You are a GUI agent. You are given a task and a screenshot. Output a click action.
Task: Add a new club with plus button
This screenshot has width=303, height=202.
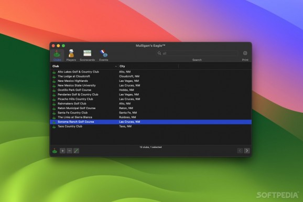(x=62, y=151)
